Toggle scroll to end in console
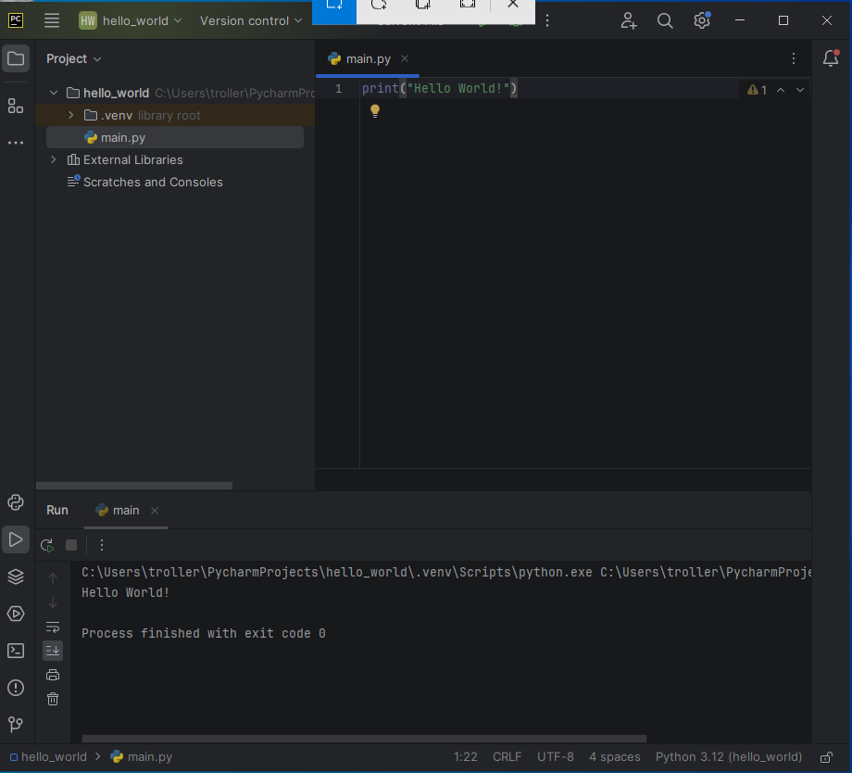The height and width of the screenshot is (773, 852). coord(53,651)
